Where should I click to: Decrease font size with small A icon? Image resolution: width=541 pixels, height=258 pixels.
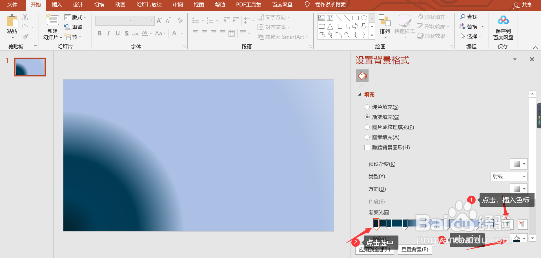click(x=168, y=21)
